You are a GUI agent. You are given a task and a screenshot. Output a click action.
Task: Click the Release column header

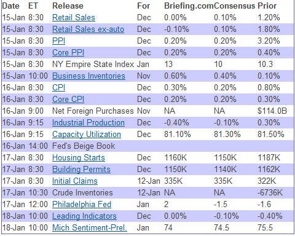[68, 6]
